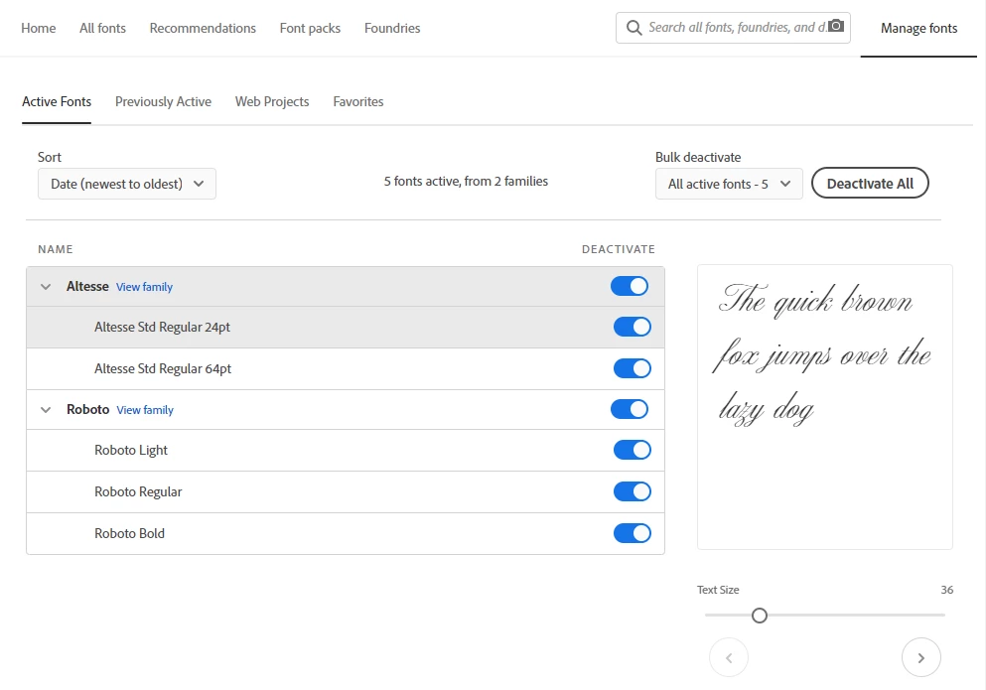Click the text size value 36
This screenshot has width=986, height=690.
946,590
